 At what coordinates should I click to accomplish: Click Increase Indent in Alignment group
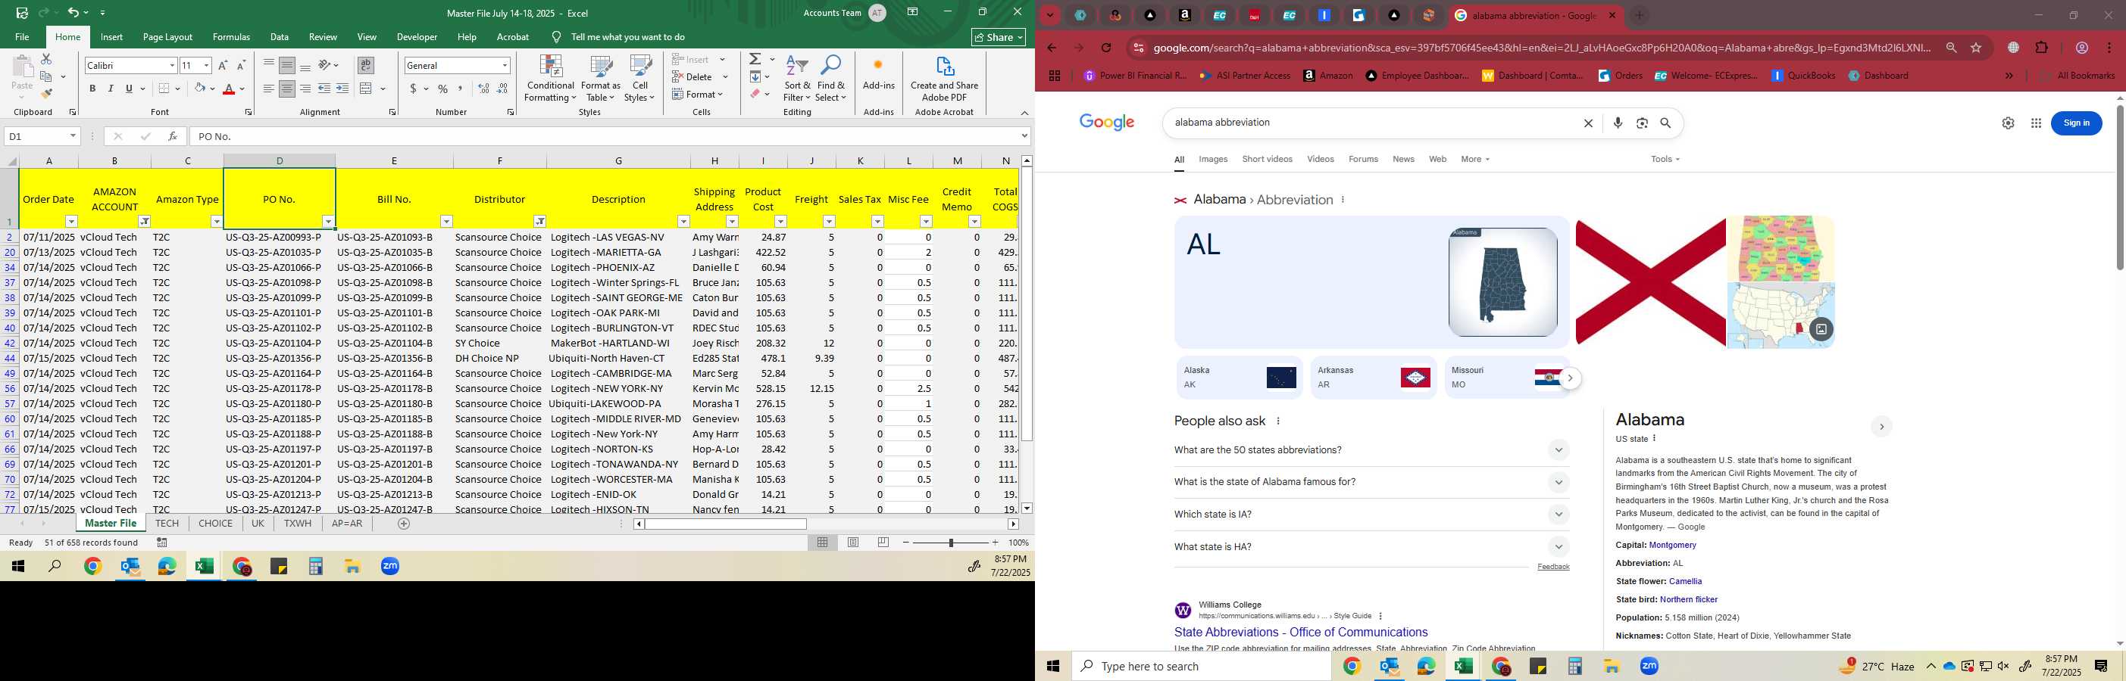342,89
